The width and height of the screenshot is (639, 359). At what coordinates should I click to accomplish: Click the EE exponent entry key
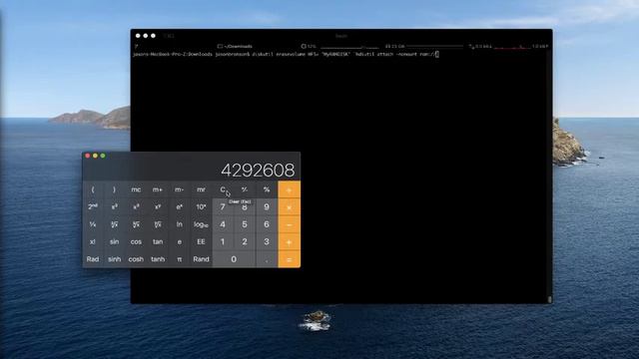coord(201,241)
